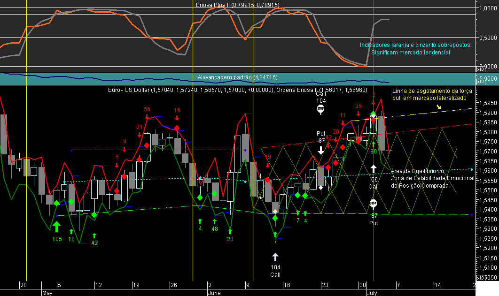
Task: Click the white up arrow above 56 Call
Action: point(373,169)
